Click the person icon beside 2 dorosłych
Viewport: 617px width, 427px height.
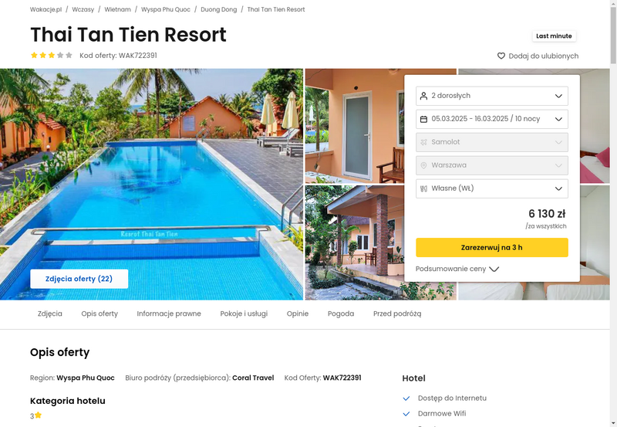pos(423,96)
